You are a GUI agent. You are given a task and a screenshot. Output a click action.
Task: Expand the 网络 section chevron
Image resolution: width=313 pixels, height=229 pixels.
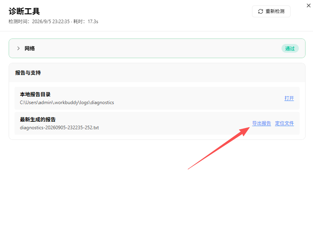coord(19,48)
